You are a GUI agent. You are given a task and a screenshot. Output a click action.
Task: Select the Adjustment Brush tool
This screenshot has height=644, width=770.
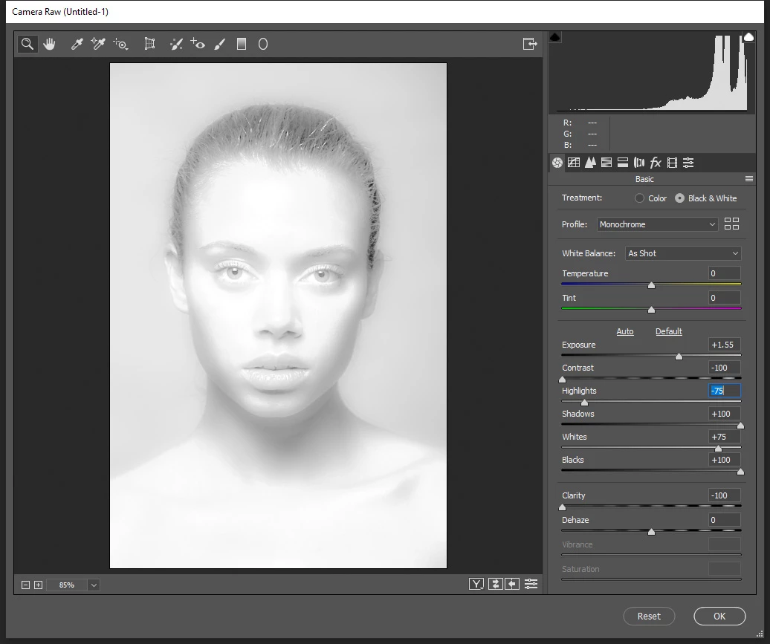219,44
